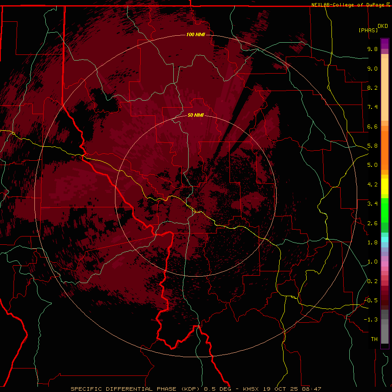Screen dimensions: 392x392
Task: Click the purple segment atop the color bar
Action: [x=385, y=44]
